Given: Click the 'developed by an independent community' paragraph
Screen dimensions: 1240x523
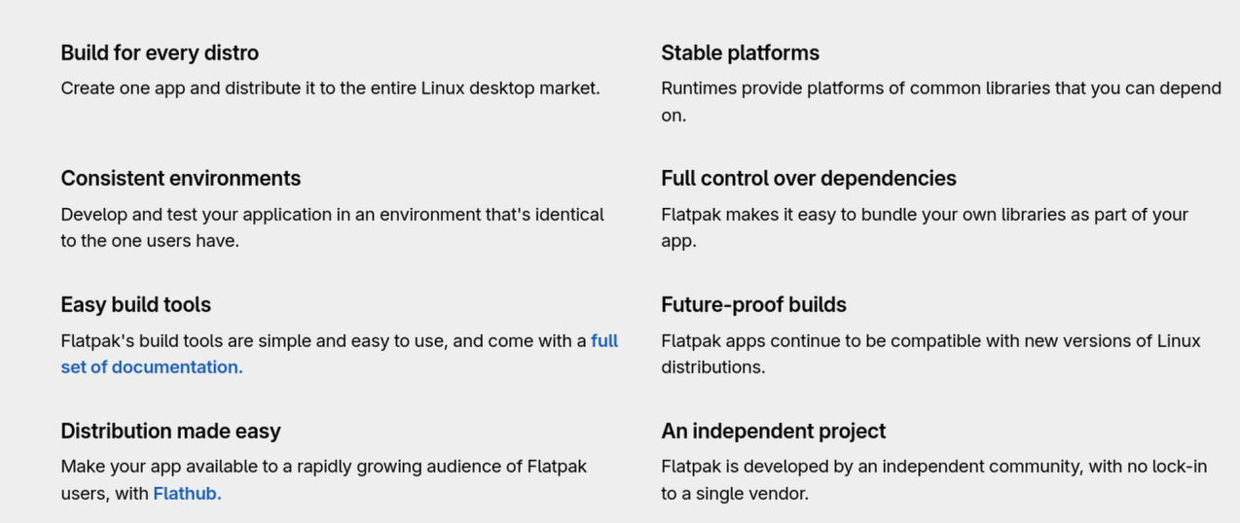Looking at the screenshot, I should (x=934, y=479).
